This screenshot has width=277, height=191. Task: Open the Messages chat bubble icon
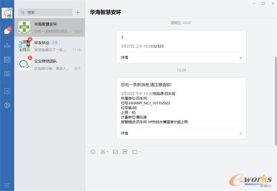[x=7, y=31]
